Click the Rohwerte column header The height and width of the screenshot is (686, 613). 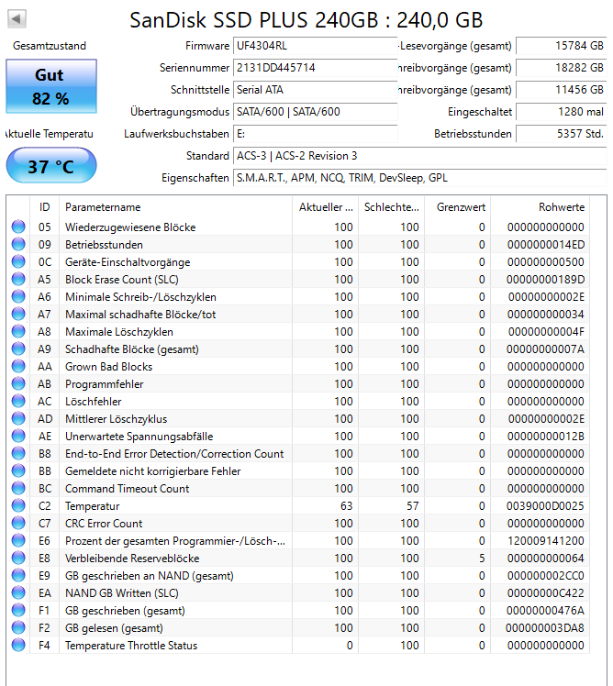[x=541, y=207]
